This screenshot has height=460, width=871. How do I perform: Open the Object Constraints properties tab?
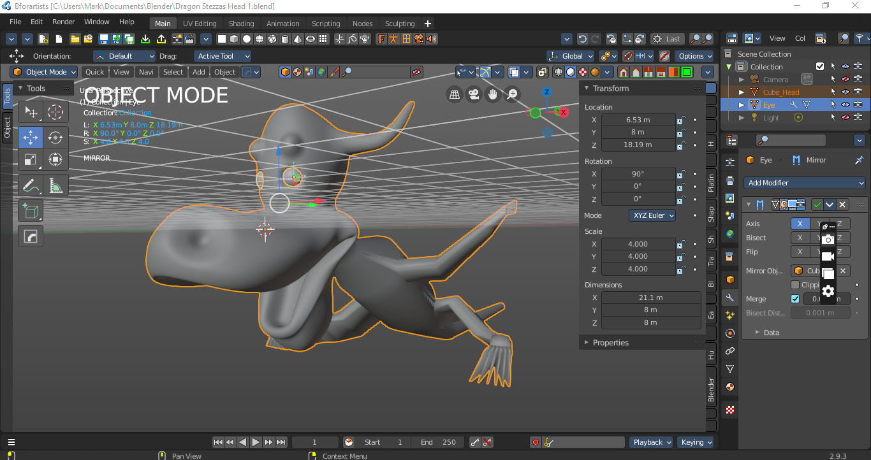[730, 351]
